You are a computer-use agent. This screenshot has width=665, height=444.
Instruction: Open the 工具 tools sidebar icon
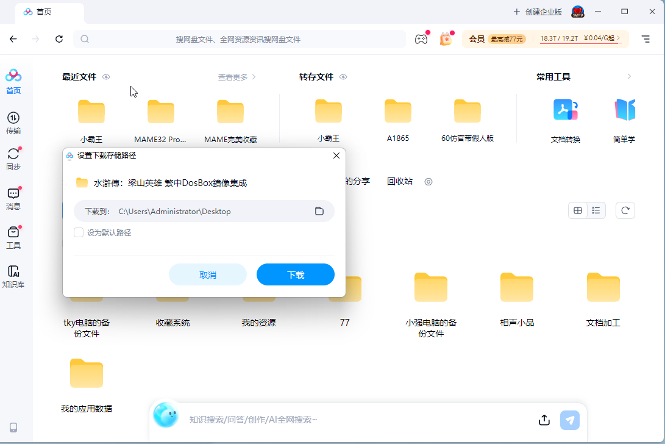pyautogui.click(x=13, y=237)
